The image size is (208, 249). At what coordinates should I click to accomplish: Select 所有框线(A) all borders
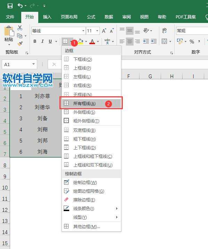(91, 104)
